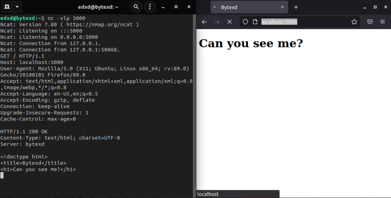Viewport: 391px width, 198px height.
Task: Open the Firefox hamburger menu
Action: (x=383, y=22)
